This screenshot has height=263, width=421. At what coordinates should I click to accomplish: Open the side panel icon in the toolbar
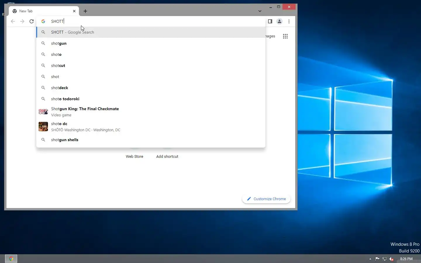270,21
